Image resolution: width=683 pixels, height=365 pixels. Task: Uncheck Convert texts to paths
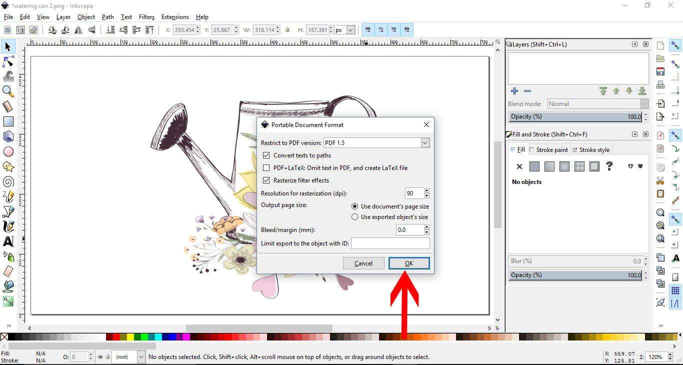coord(266,155)
